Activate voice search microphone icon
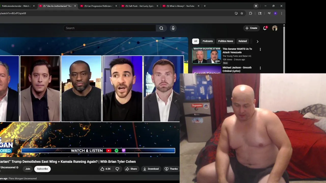This screenshot has width=326, height=183. pyautogui.click(x=173, y=28)
